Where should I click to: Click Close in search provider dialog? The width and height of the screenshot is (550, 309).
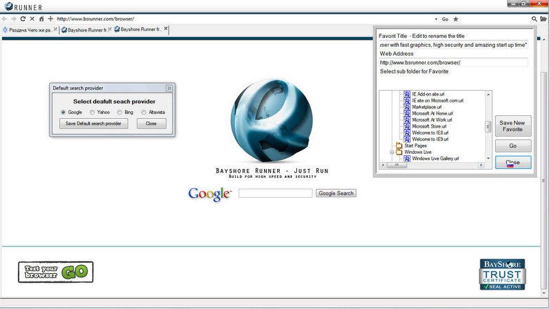(x=151, y=124)
